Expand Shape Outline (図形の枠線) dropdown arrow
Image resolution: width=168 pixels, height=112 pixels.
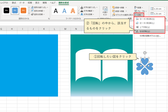click(44, 11)
